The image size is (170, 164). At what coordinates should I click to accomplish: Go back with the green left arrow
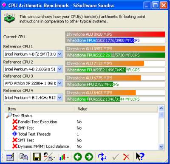78,157
